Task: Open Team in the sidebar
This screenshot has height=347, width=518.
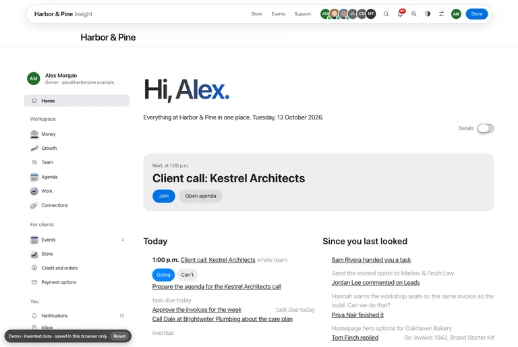Action: (77, 163)
